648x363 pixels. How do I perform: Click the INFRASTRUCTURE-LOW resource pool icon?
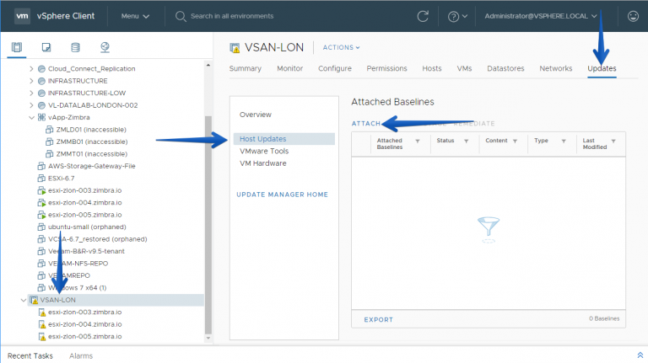41,93
